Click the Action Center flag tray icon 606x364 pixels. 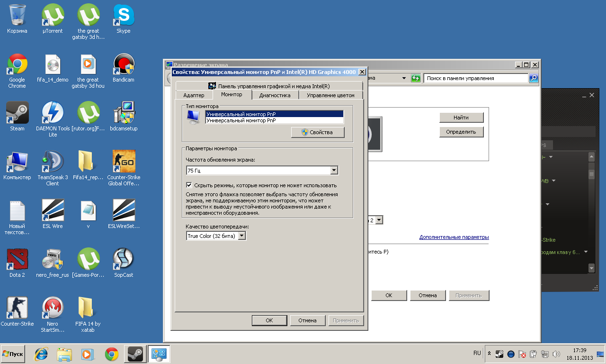click(522, 354)
